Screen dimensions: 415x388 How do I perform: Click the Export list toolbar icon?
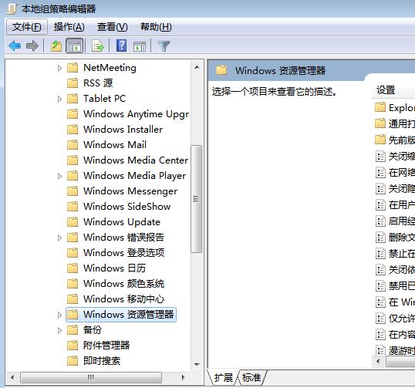click(98, 46)
